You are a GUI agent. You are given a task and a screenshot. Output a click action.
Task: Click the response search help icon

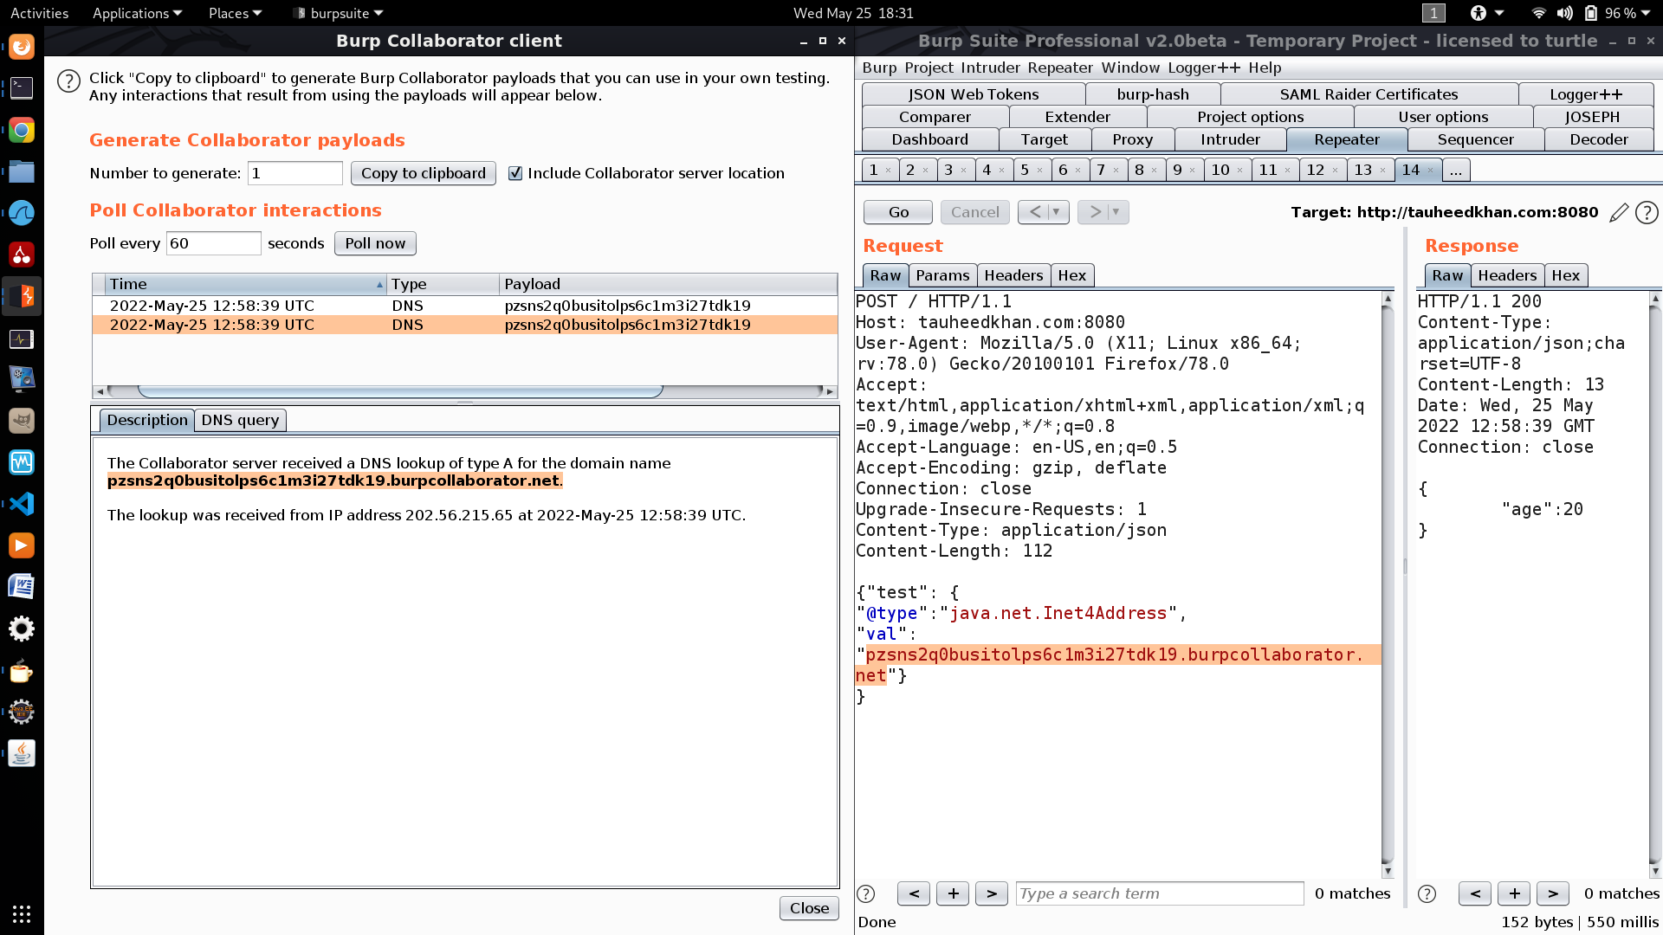coord(1427,893)
